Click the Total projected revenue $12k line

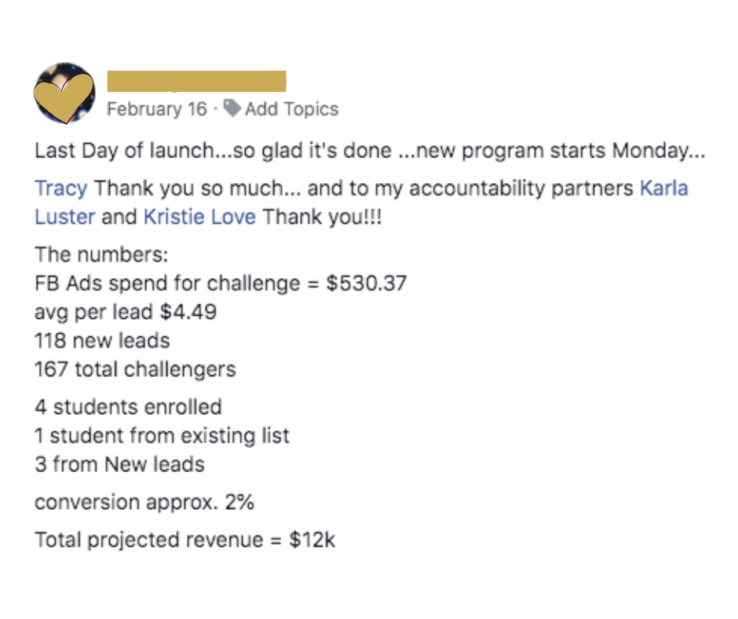click(185, 540)
